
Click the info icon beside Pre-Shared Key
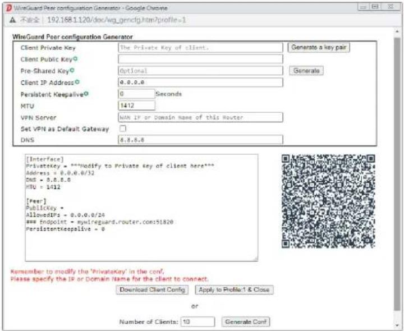72,70
